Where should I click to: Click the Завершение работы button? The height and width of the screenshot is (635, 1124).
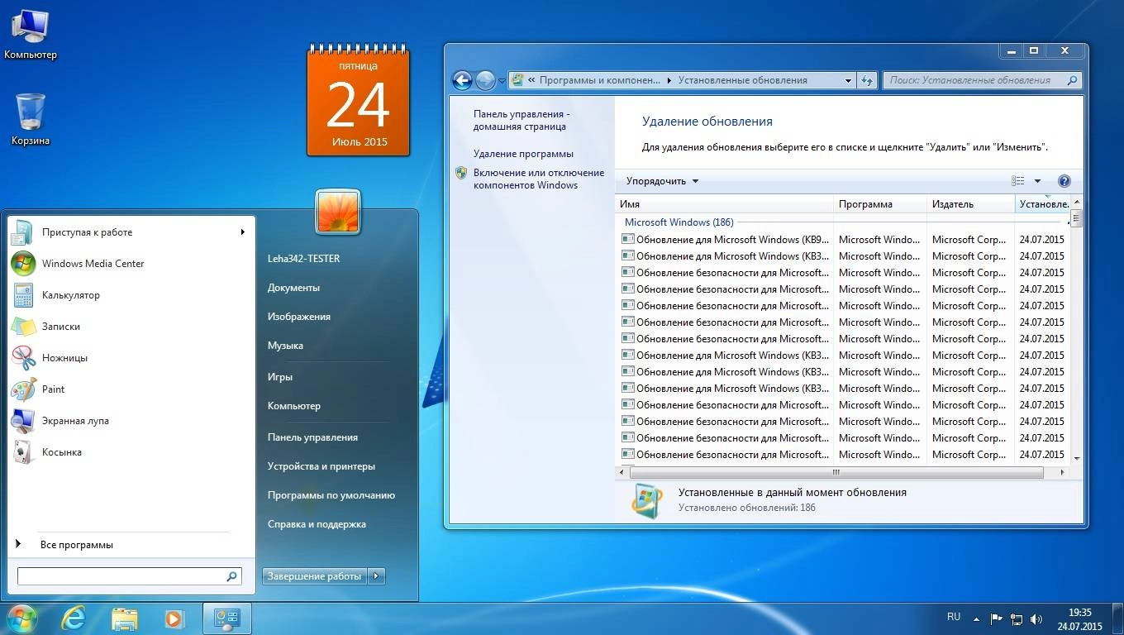pyautogui.click(x=314, y=576)
